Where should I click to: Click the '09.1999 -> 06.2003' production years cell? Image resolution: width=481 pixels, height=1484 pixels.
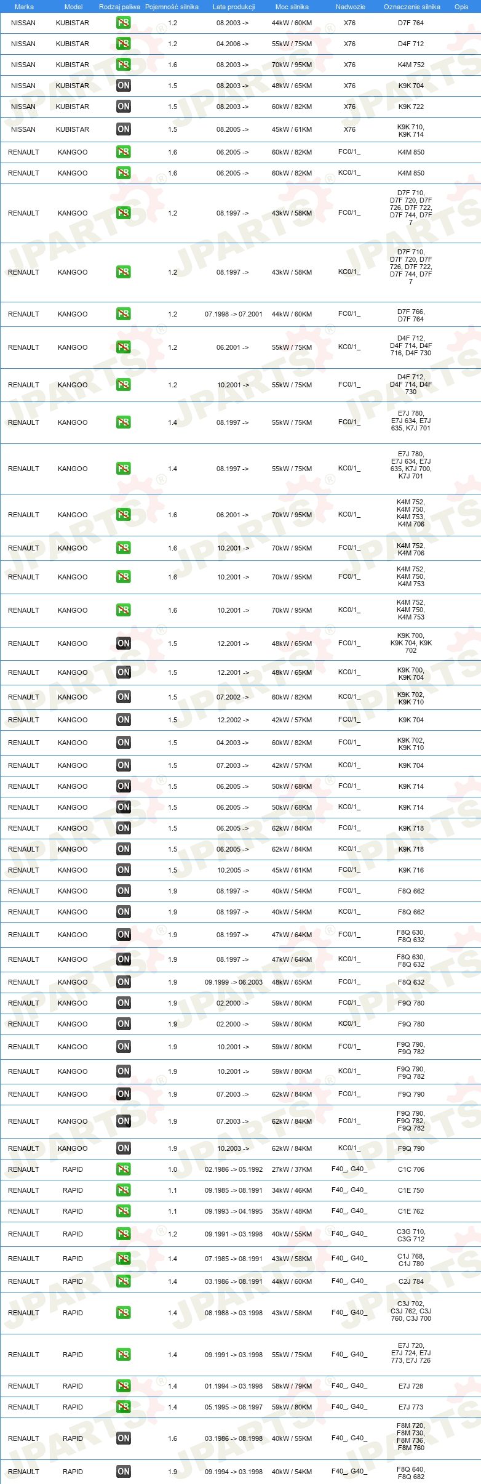click(234, 982)
